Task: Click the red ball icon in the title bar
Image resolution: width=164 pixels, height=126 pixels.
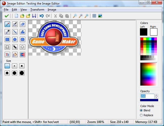Action: [x=4, y=3]
